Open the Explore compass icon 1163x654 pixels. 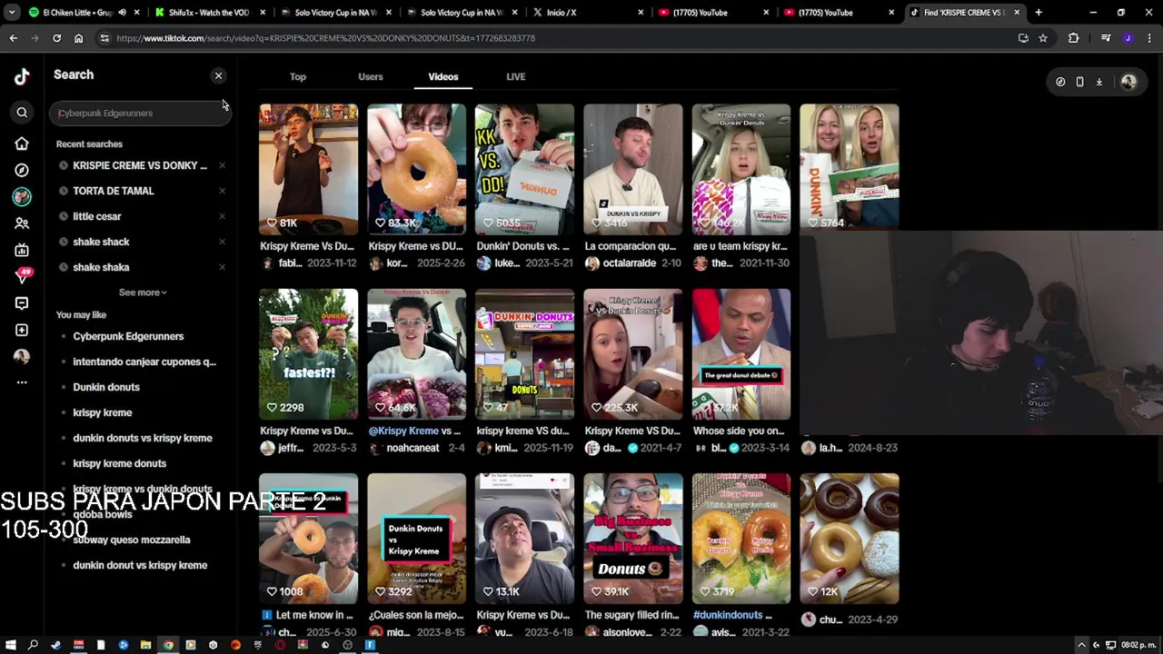coord(22,170)
